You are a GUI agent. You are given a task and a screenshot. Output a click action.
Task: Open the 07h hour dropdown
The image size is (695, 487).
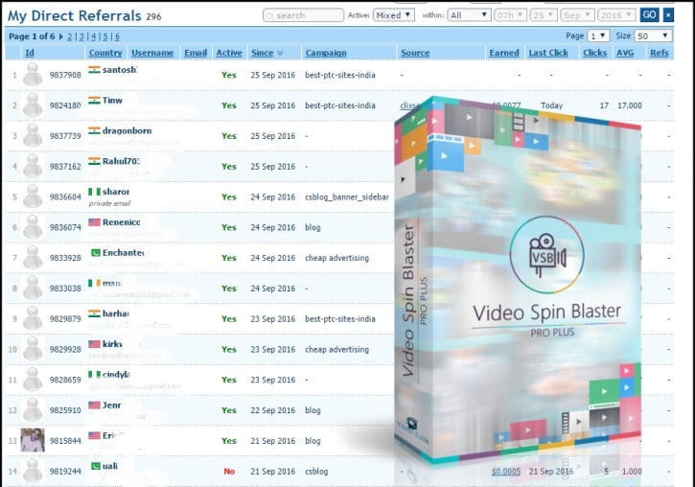click(x=510, y=15)
